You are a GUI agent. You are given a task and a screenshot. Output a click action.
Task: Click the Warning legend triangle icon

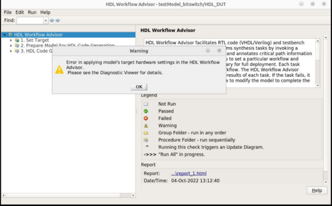(146, 126)
